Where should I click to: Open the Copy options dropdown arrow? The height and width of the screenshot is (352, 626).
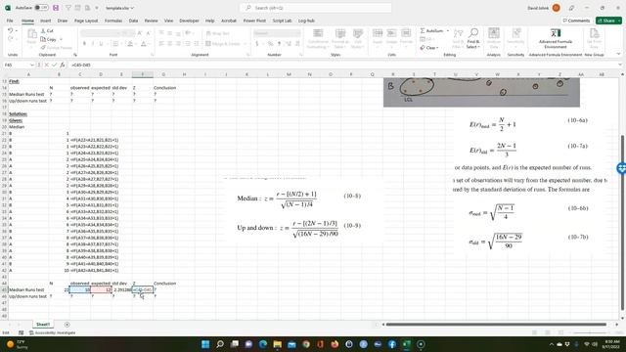pyautogui.click(x=61, y=39)
